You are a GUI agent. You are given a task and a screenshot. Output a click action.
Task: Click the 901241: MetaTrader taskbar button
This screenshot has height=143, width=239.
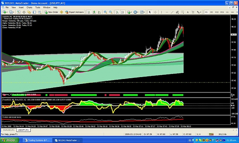68,140
